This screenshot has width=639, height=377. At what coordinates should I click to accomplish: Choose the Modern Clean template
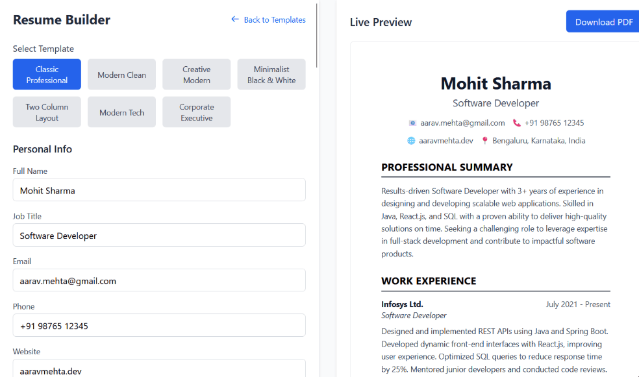121,75
